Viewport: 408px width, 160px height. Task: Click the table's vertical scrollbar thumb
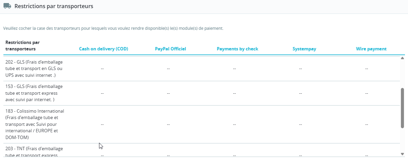pos(402,108)
